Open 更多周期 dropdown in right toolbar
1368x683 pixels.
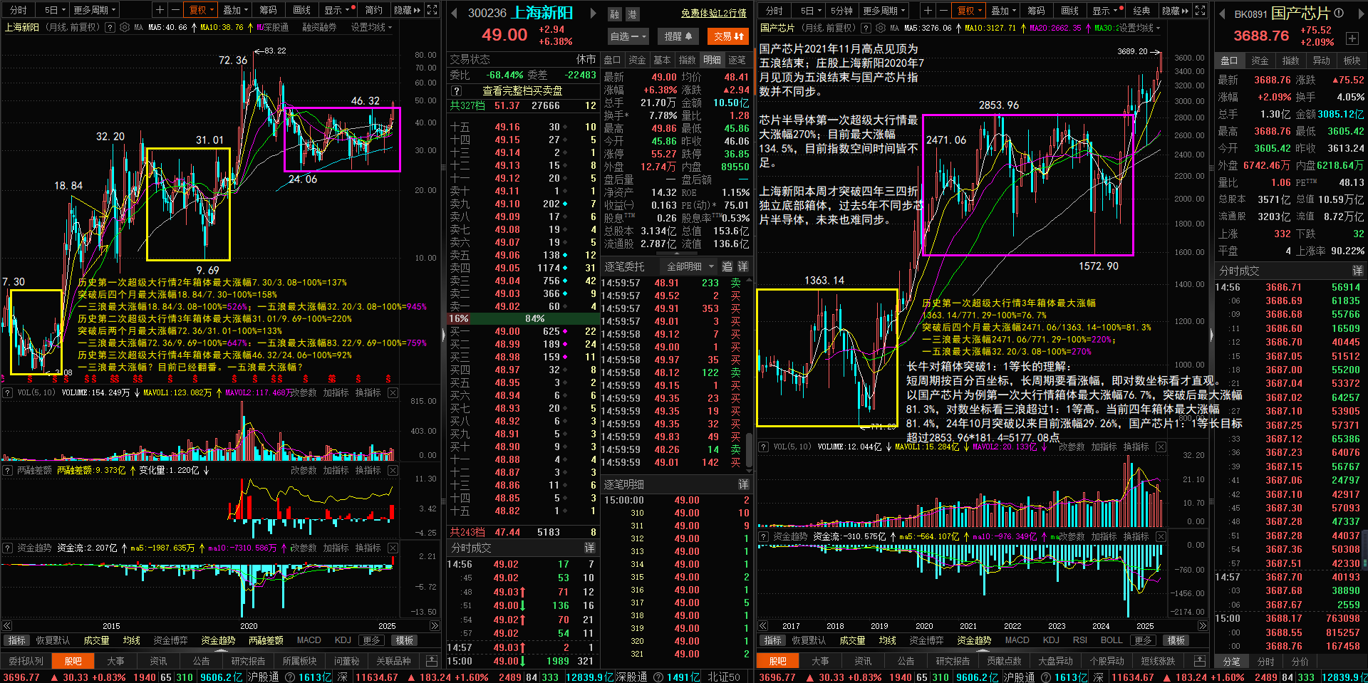(884, 10)
